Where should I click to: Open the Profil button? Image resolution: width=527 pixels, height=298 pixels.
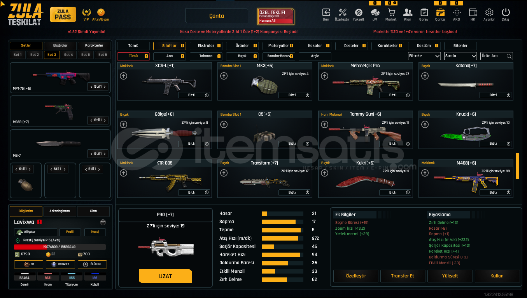(x=70, y=232)
